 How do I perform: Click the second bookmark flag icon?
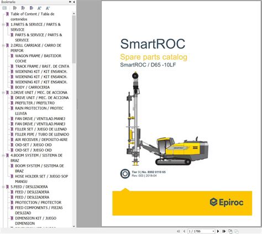23,8
